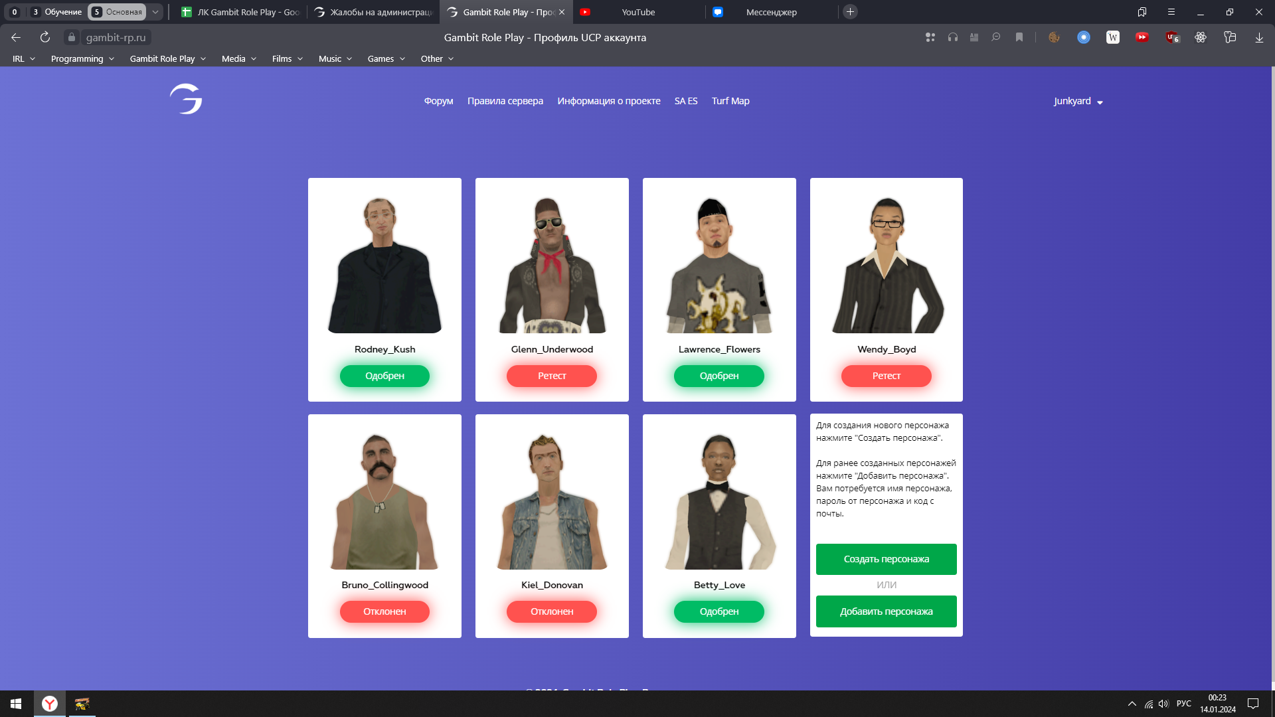Switch to the Мессенджер tab
1275x717 pixels.
tap(770, 12)
